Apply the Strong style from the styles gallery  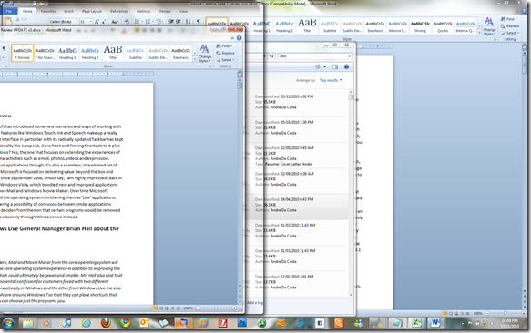420,26
